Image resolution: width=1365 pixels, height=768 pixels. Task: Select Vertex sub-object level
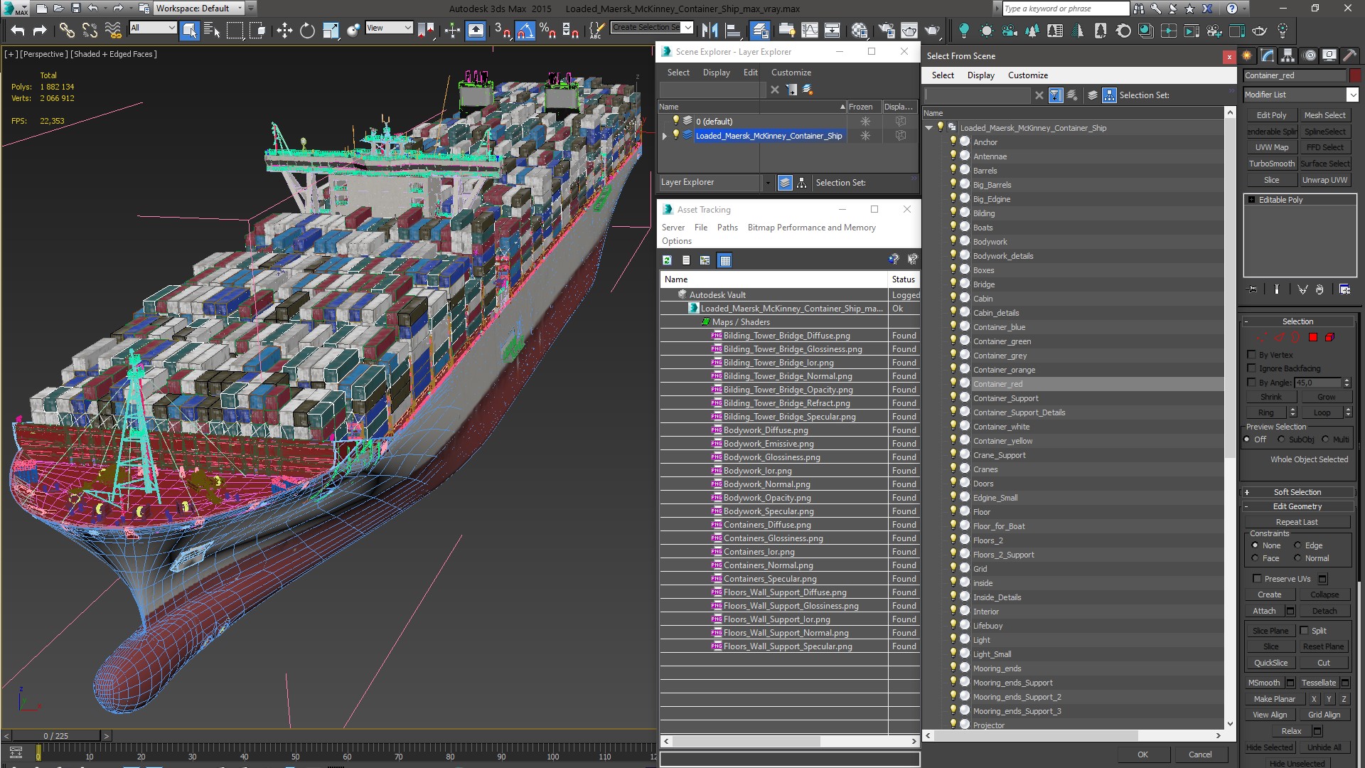point(1262,338)
